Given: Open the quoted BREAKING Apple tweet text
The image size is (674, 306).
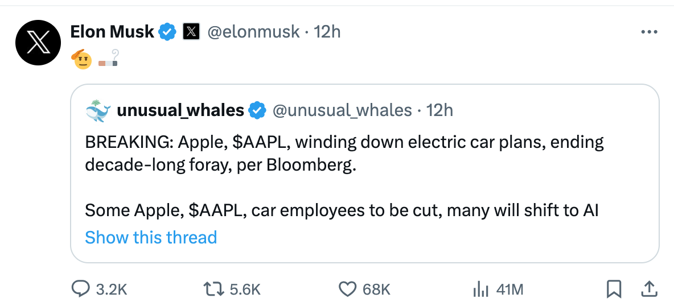Looking at the screenshot, I should (344, 153).
